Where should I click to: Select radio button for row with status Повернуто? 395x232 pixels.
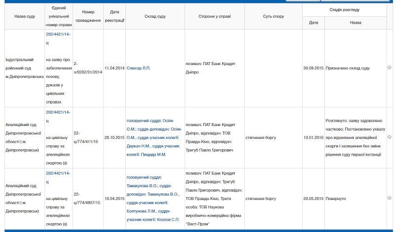tap(389, 198)
